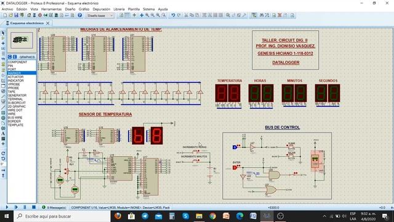This screenshot has height=222, width=394.
Task: Click the Save Project floppy icon
Action: click(x=16, y=15)
